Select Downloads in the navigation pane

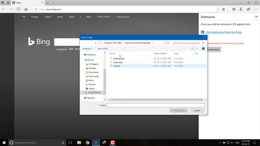pyautogui.click(x=93, y=76)
